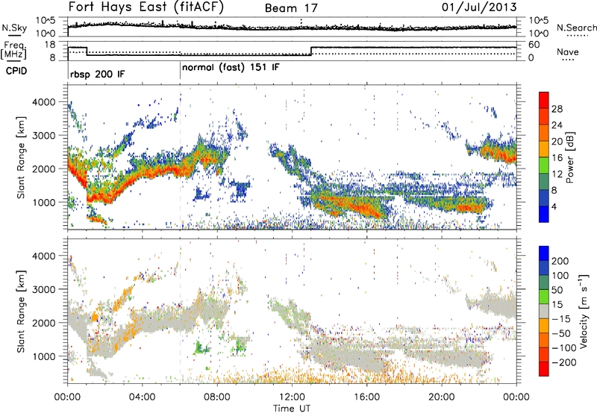This screenshot has height=413, width=597.
Task: Click the '08:00' time tick label
Action: (x=217, y=397)
